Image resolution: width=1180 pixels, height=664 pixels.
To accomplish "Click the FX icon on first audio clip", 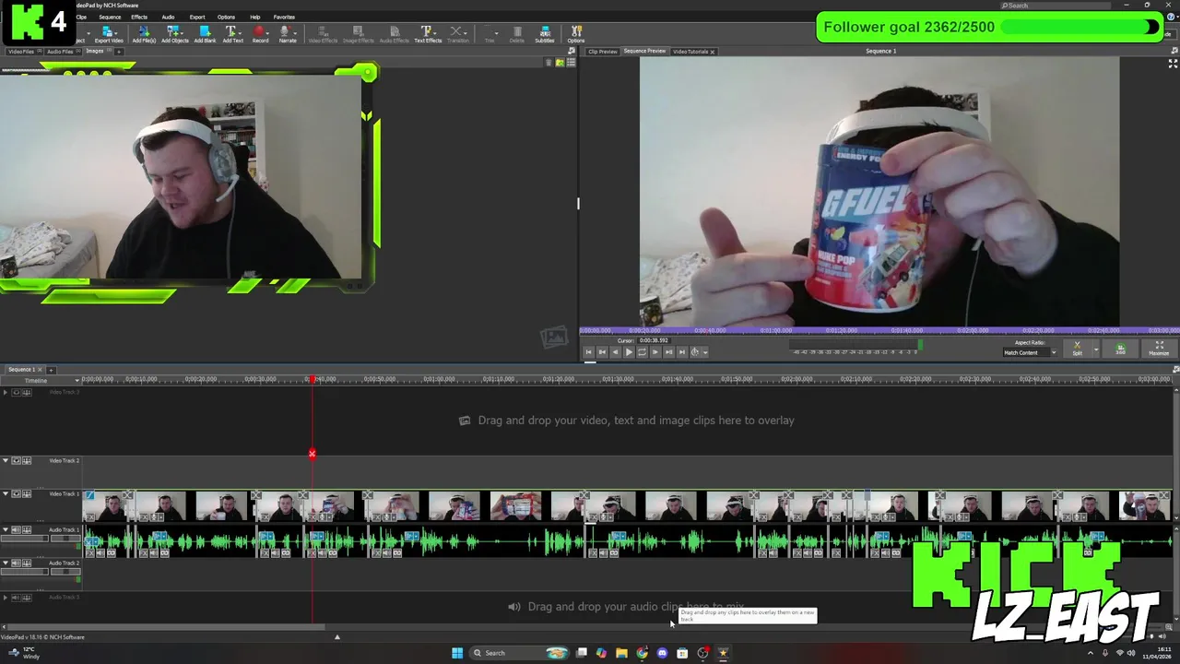I will [x=89, y=553].
